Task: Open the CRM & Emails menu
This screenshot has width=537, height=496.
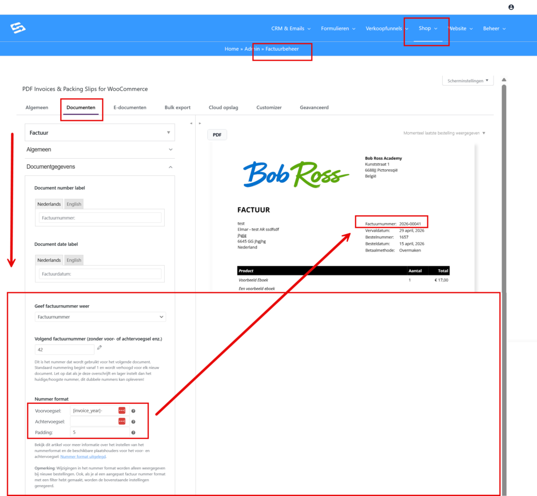Action: [x=291, y=28]
